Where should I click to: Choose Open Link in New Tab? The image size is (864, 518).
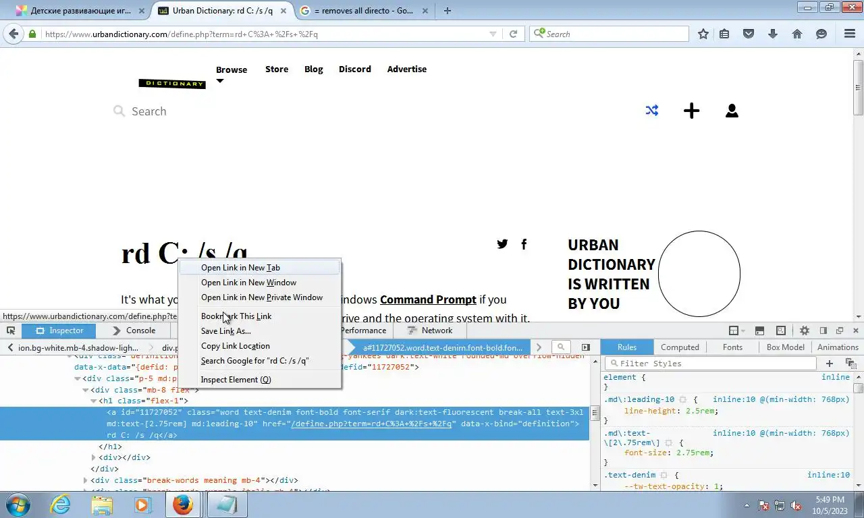click(x=260, y=268)
